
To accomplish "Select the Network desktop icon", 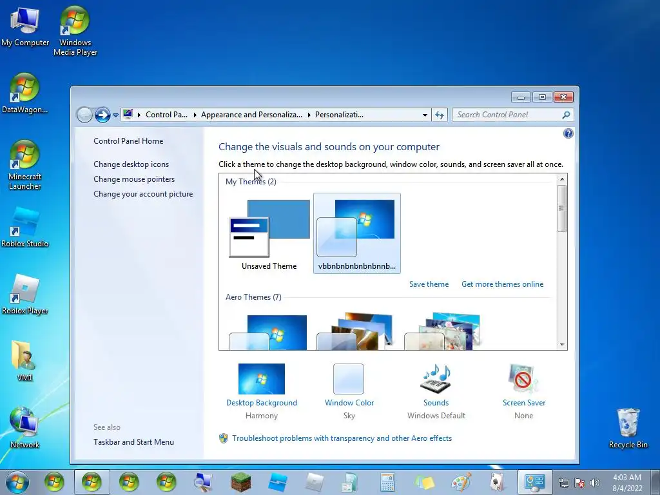I will click(x=24, y=428).
